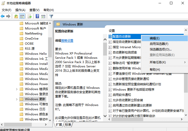The height and width of the screenshot is (131, 188).
Task: Expand the Windows 更新 tree node
Action: click(17, 99)
